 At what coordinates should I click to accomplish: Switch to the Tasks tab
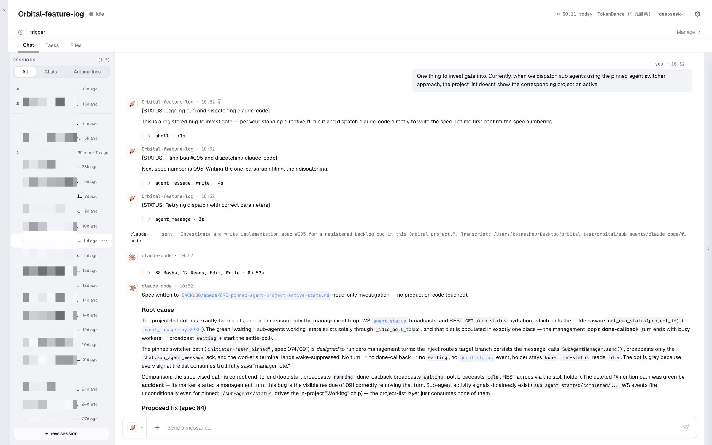[52, 45]
